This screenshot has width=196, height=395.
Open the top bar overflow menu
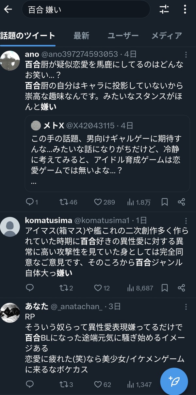(x=185, y=9)
